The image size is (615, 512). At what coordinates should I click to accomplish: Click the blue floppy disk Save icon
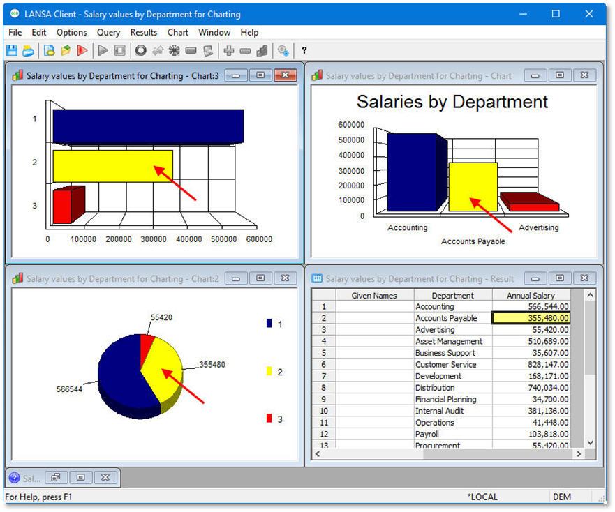pos(11,50)
